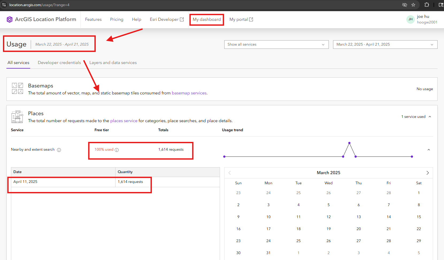
Task: Click the joe hu username
Action: [x=423, y=17]
